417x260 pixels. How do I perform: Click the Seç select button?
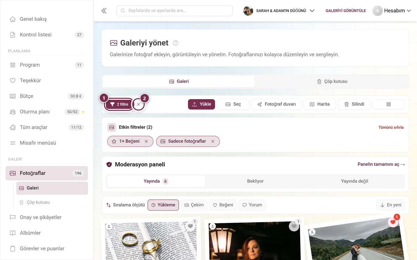233,104
